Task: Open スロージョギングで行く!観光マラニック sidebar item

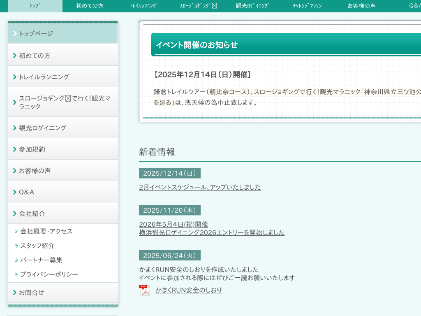Action: click(x=64, y=102)
